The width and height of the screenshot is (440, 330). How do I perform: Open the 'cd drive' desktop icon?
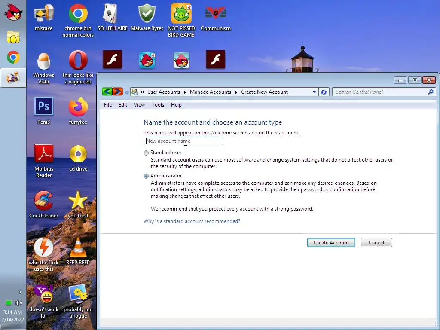tap(78, 158)
